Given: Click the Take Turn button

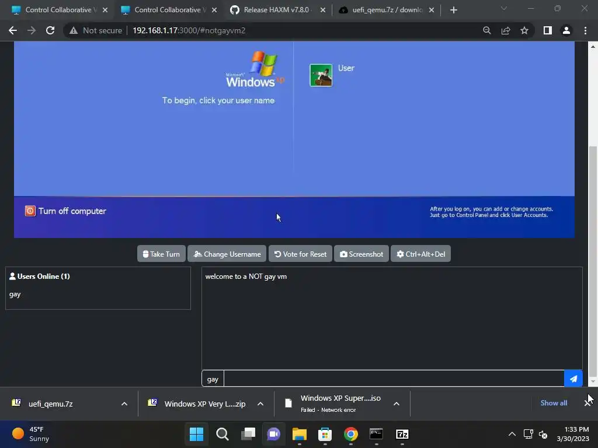Looking at the screenshot, I should tap(161, 254).
